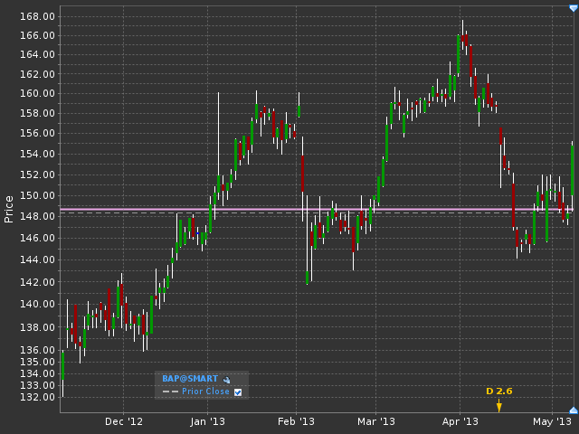Select the pink horizontal price line
This screenshot has height=434, width=579.
click(317, 209)
